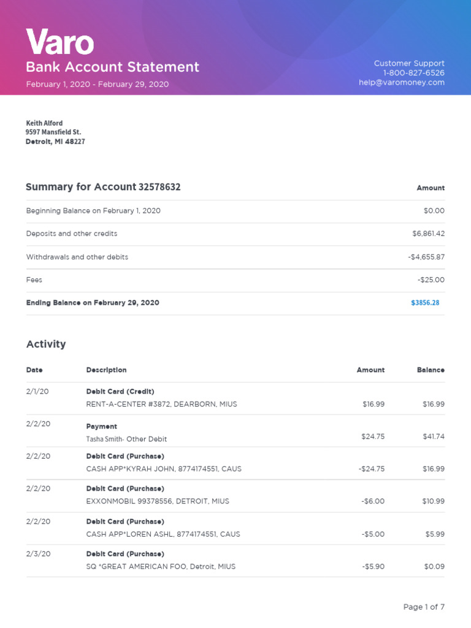This screenshot has width=471, height=628.
Task: Click the Fees amount -$25.00
Action: pos(431,280)
